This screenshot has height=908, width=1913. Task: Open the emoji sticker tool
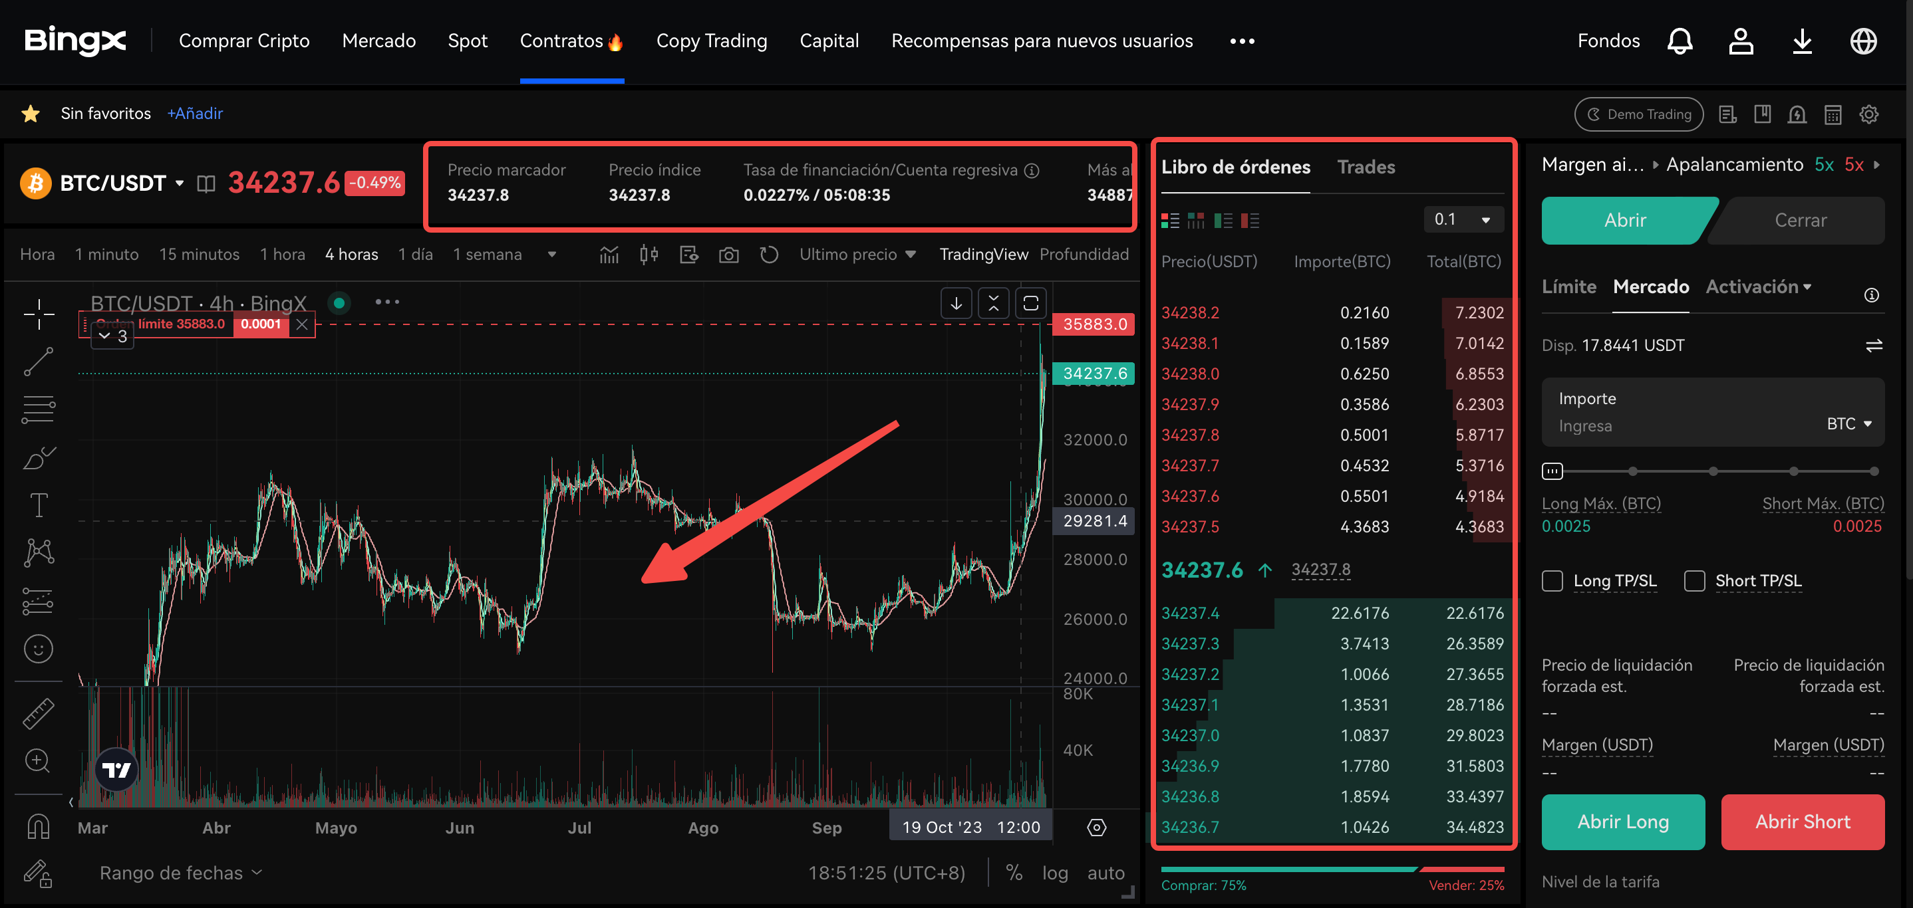click(x=39, y=648)
